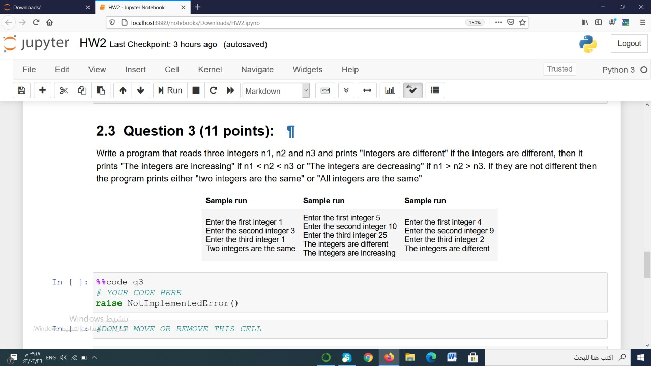The height and width of the screenshot is (366, 651).
Task: Interrupt the kernel with the stop icon
Action: click(196, 90)
